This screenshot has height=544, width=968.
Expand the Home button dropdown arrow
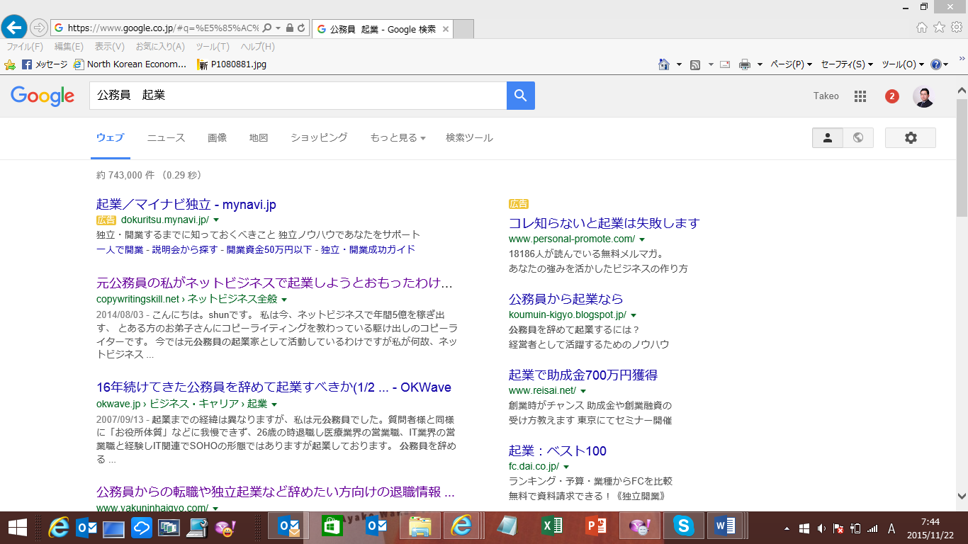679,64
